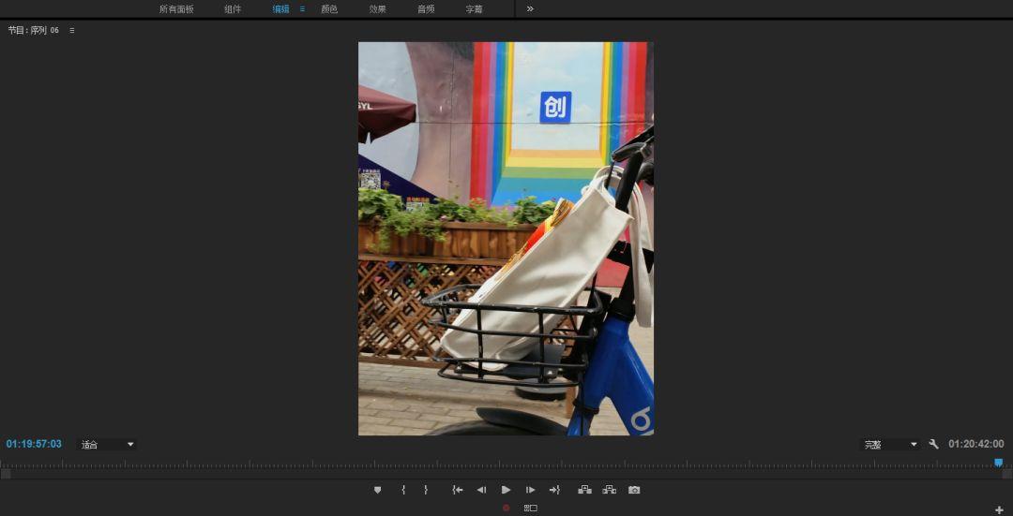The height and width of the screenshot is (516, 1013).
Task: Switch to 组件 workspace
Action: coord(233,9)
